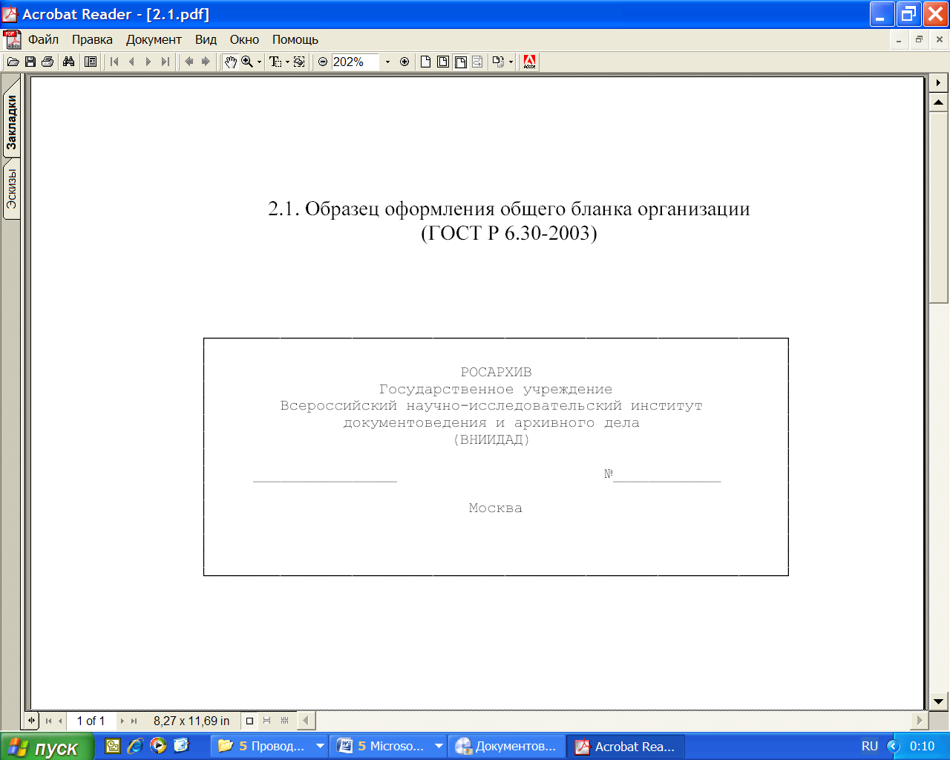Save a copy with the floppy icon
Image resolution: width=950 pixels, height=760 pixels.
pyautogui.click(x=30, y=62)
